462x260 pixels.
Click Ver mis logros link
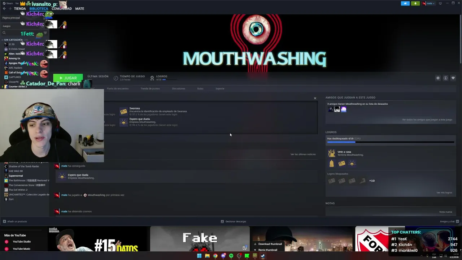(444, 192)
